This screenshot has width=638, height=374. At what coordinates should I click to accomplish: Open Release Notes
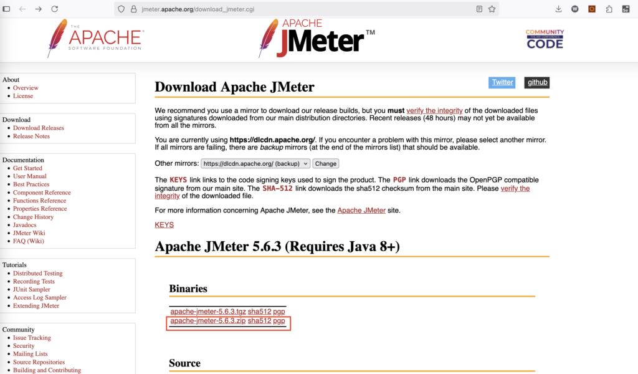(x=31, y=136)
